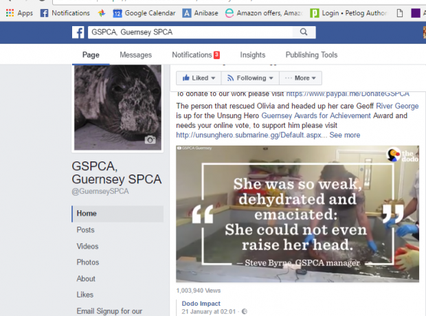Open the More options dropdown
Viewport: 426px width, 316px height.
pos(300,78)
